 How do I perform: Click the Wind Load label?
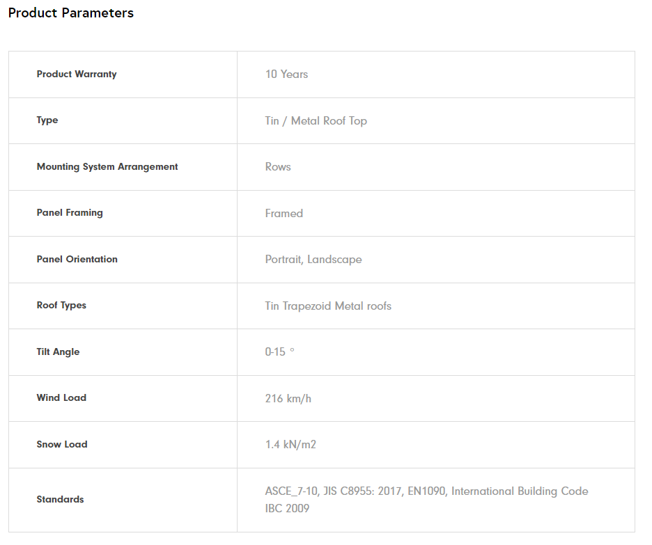(x=61, y=398)
